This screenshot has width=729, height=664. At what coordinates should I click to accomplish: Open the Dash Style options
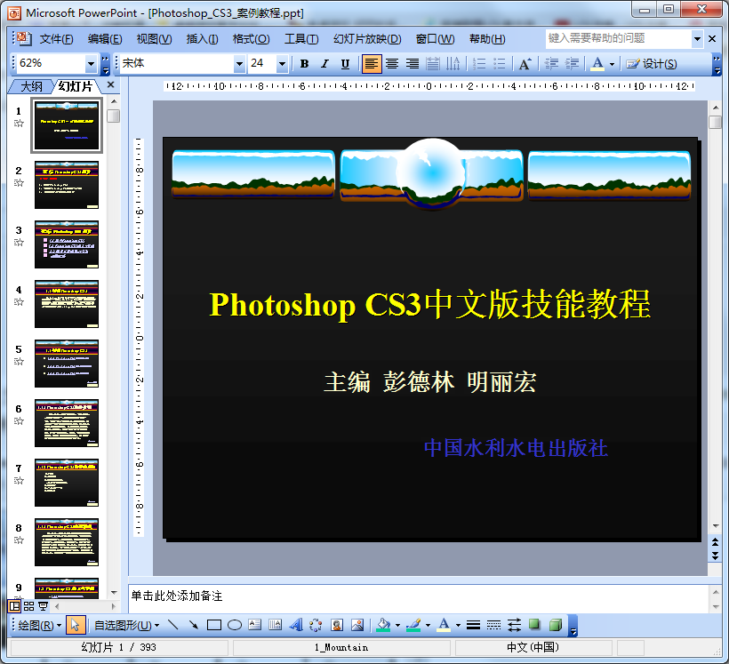coord(493,625)
